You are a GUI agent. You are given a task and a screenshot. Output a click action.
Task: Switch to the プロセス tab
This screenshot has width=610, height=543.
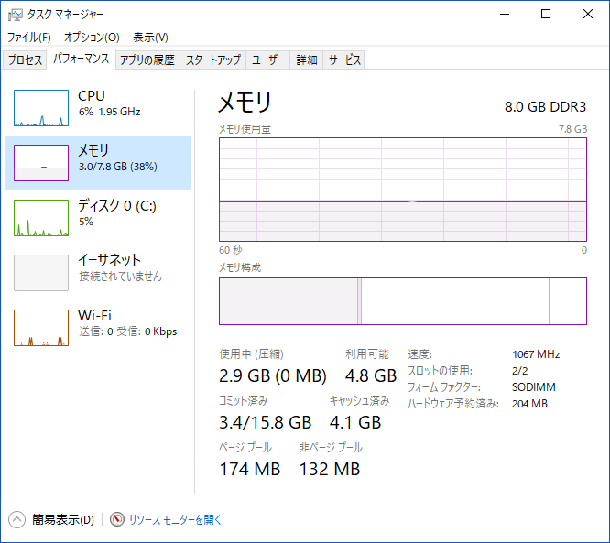(x=25, y=60)
